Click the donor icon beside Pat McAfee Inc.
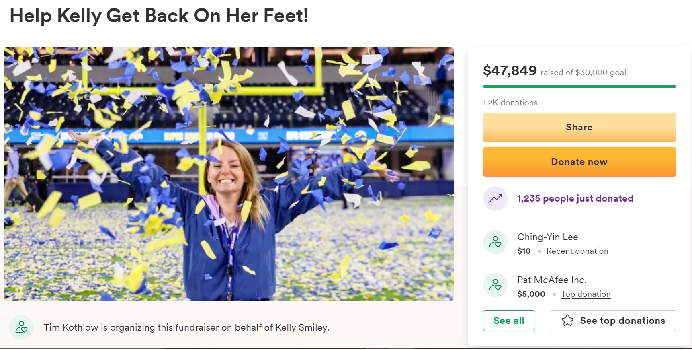Screen dimensions: 692x350 tap(495, 285)
